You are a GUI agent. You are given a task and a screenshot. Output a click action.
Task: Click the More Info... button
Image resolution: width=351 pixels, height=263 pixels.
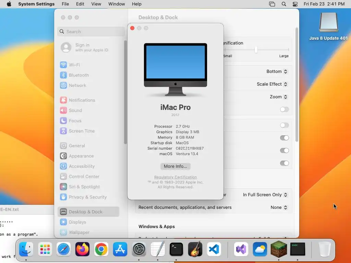point(175,166)
